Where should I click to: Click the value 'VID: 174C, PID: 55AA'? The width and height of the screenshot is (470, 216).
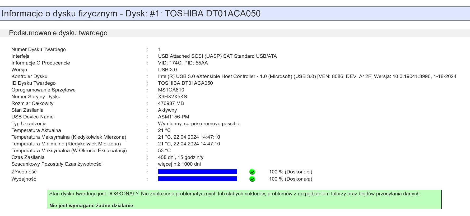(183, 63)
